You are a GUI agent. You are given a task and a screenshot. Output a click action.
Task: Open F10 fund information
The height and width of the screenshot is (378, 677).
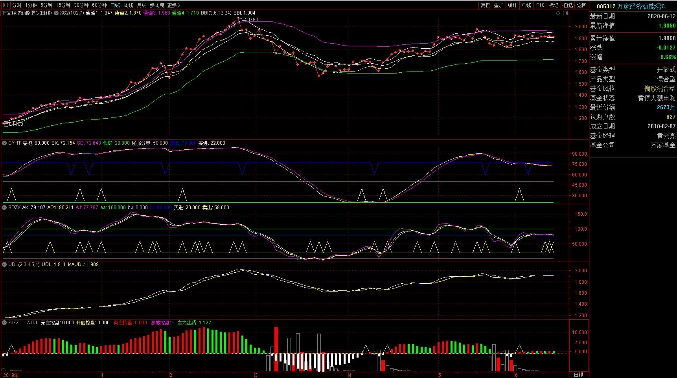click(540, 5)
